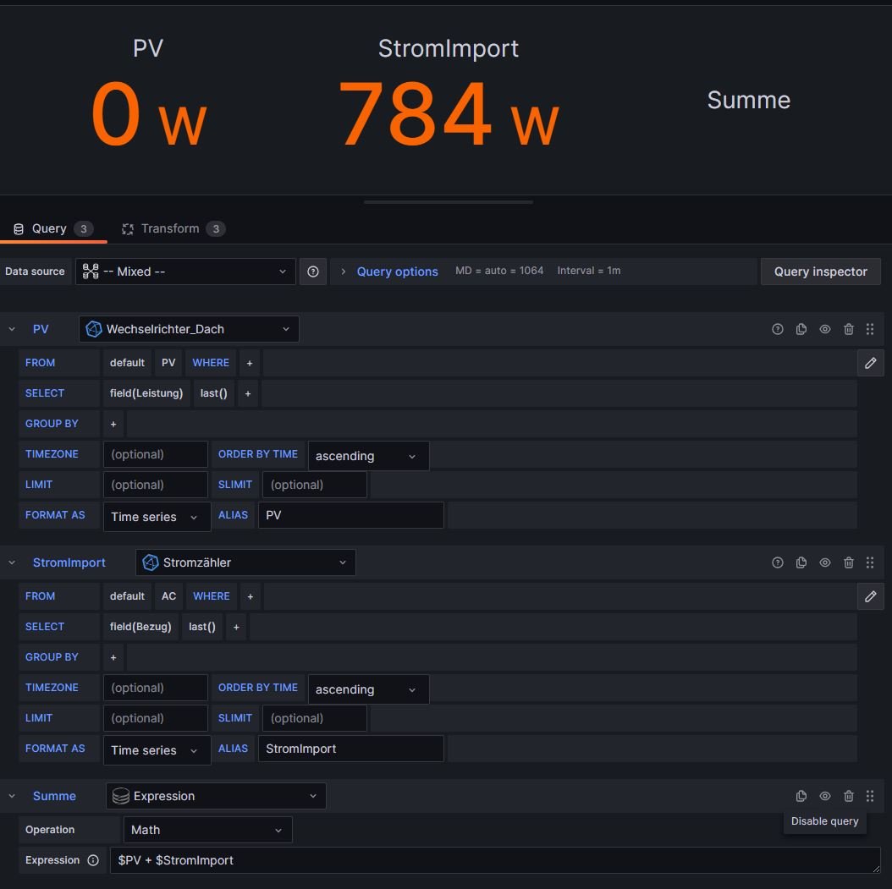Open the Mixed data source dropdown

pyautogui.click(x=186, y=272)
